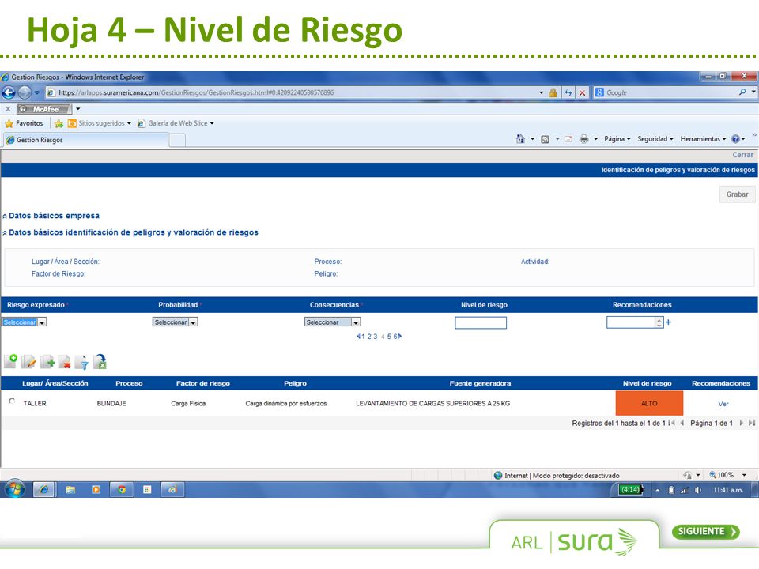
Task: Select the TALLER row radio button
Action: click(12, 401)
